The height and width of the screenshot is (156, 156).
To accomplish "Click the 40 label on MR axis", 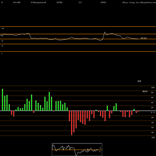I will pos(152,103).
